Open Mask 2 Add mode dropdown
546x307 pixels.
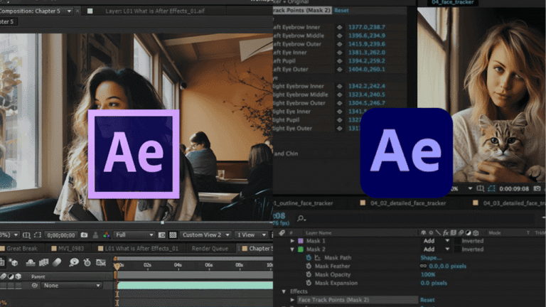pos(437,249)
